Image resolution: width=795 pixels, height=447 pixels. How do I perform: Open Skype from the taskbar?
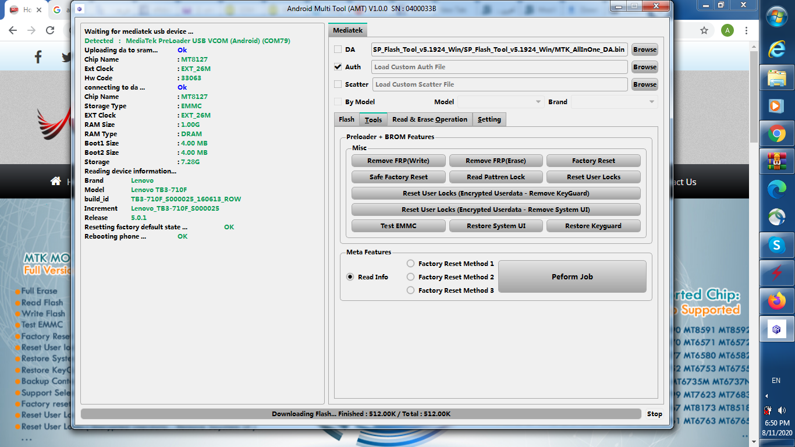777,246
